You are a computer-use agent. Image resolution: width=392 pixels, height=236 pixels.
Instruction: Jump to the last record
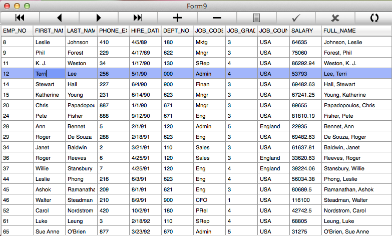coord(138,18)
